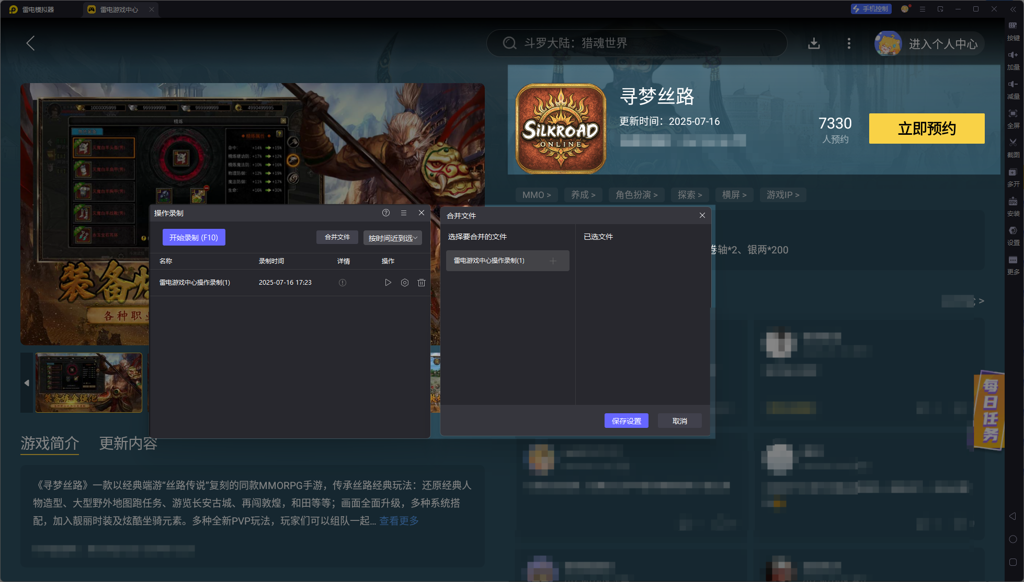1024x582 pixels.
Task: Click the resize window icon in title bar
Action: [x=940, y=9]
